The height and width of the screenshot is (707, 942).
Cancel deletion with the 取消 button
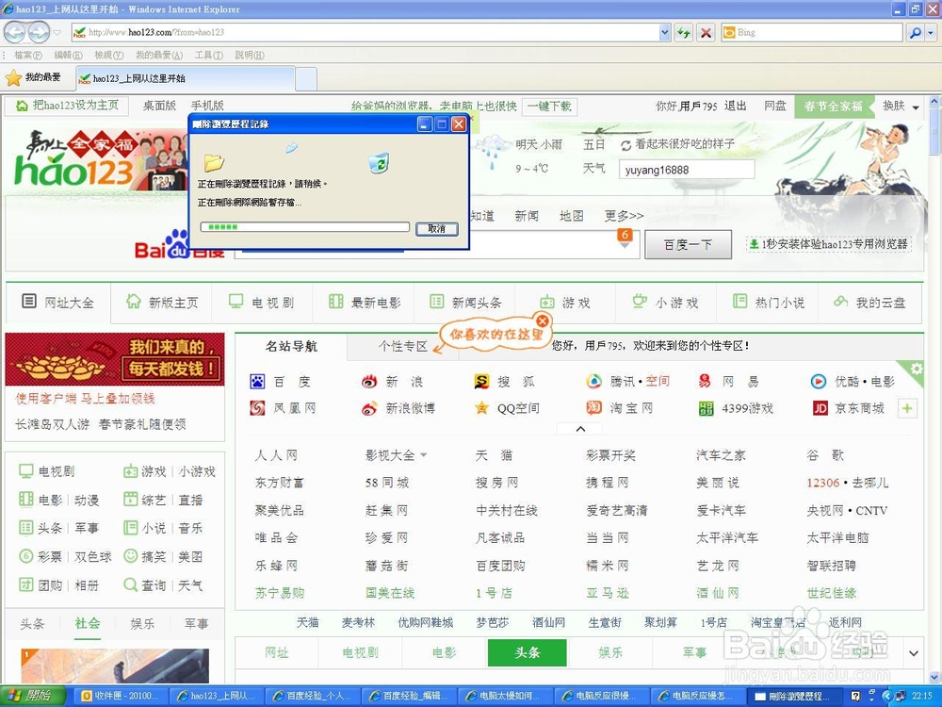pyautogui.click(x=437, y=228)
